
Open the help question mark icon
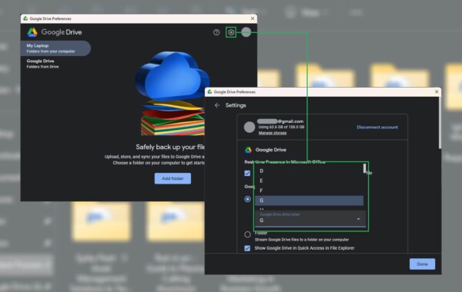click(x=216, y=32)
